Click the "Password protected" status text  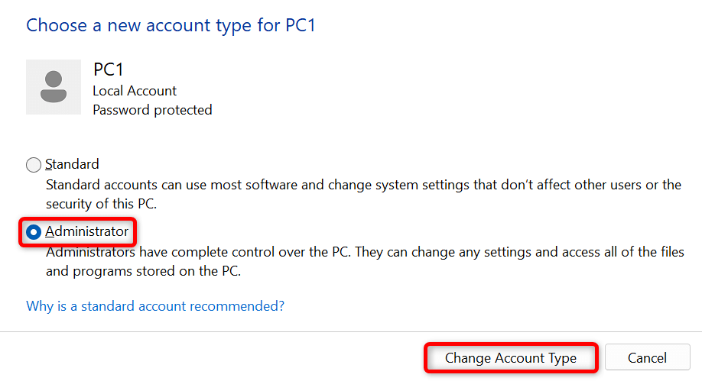[x=152, y=110]
